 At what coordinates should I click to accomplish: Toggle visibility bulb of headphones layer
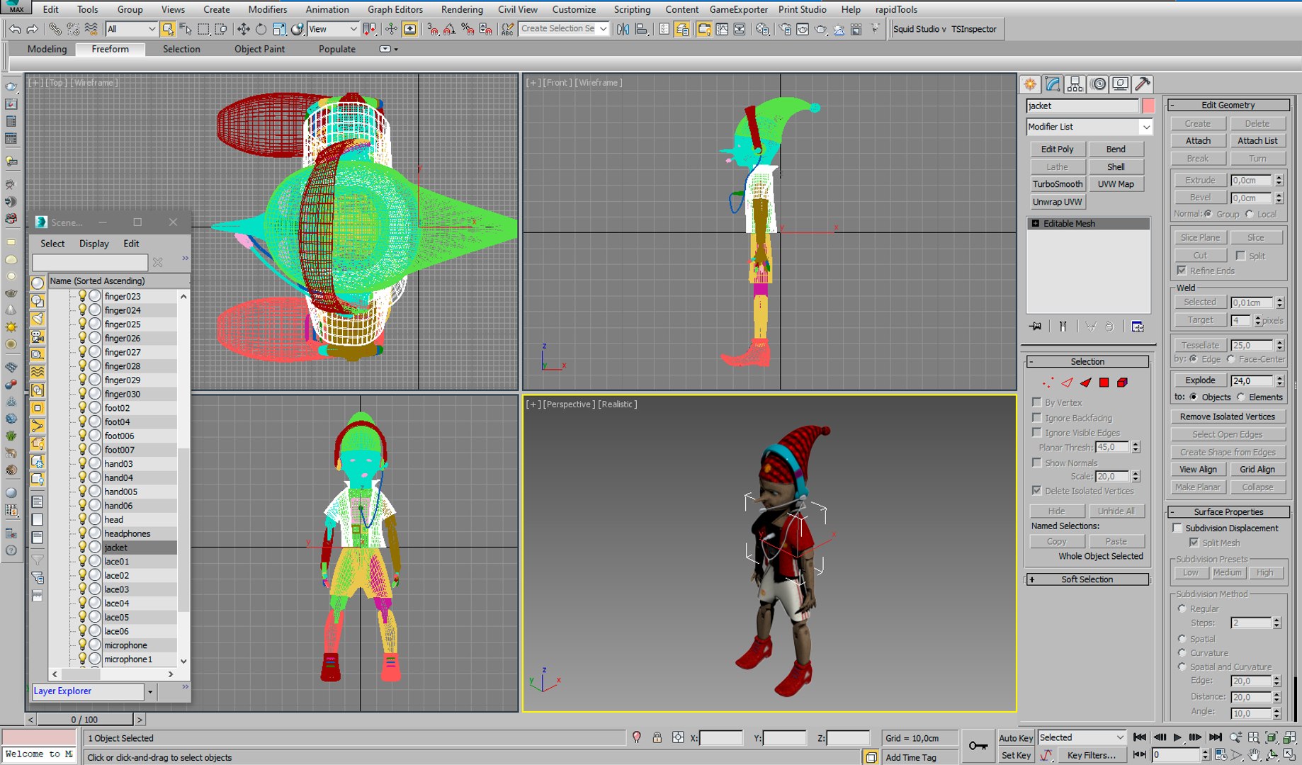tap(82, 533)
